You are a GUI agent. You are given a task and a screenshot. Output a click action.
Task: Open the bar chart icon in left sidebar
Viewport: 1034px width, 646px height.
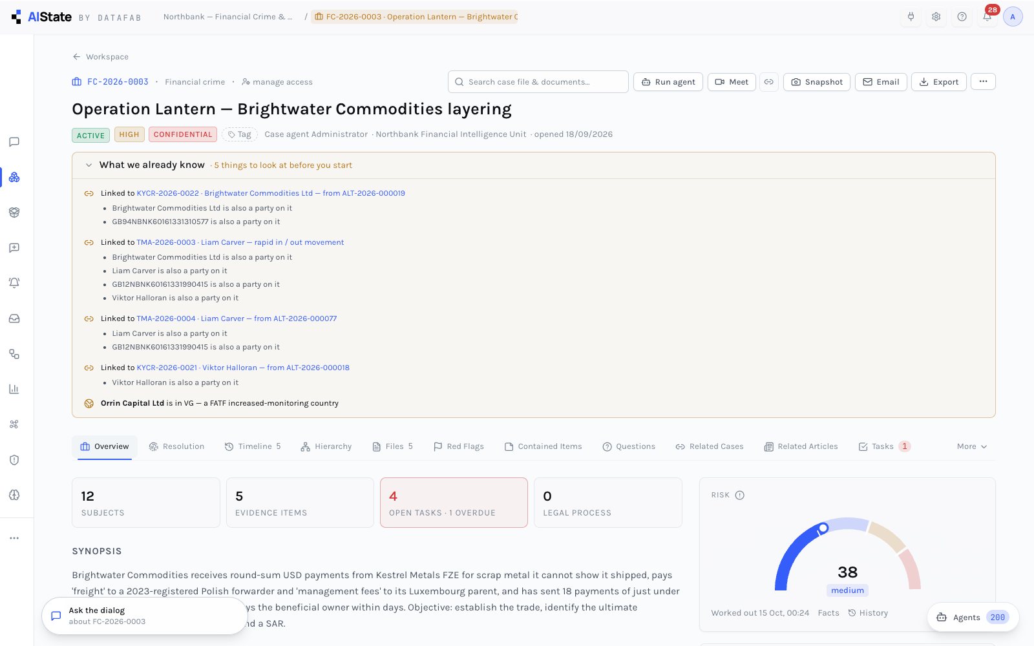coord(14,389)
